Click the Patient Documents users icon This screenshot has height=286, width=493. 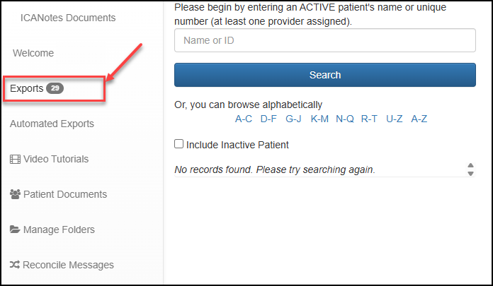click(16, 194)
